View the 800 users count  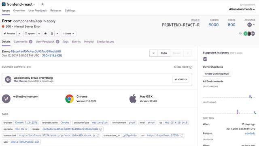231,25
